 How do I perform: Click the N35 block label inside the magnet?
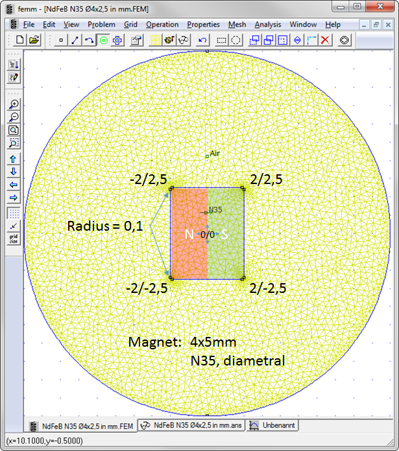point(206,213)
